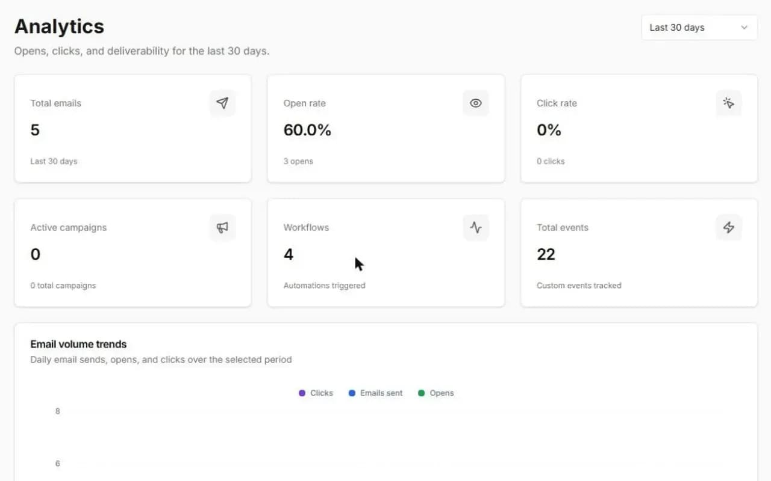This screenshot has width=771, height=481.
Task: Click the 'Last 30 days' caption under Total emails
Action: point(54,161)
